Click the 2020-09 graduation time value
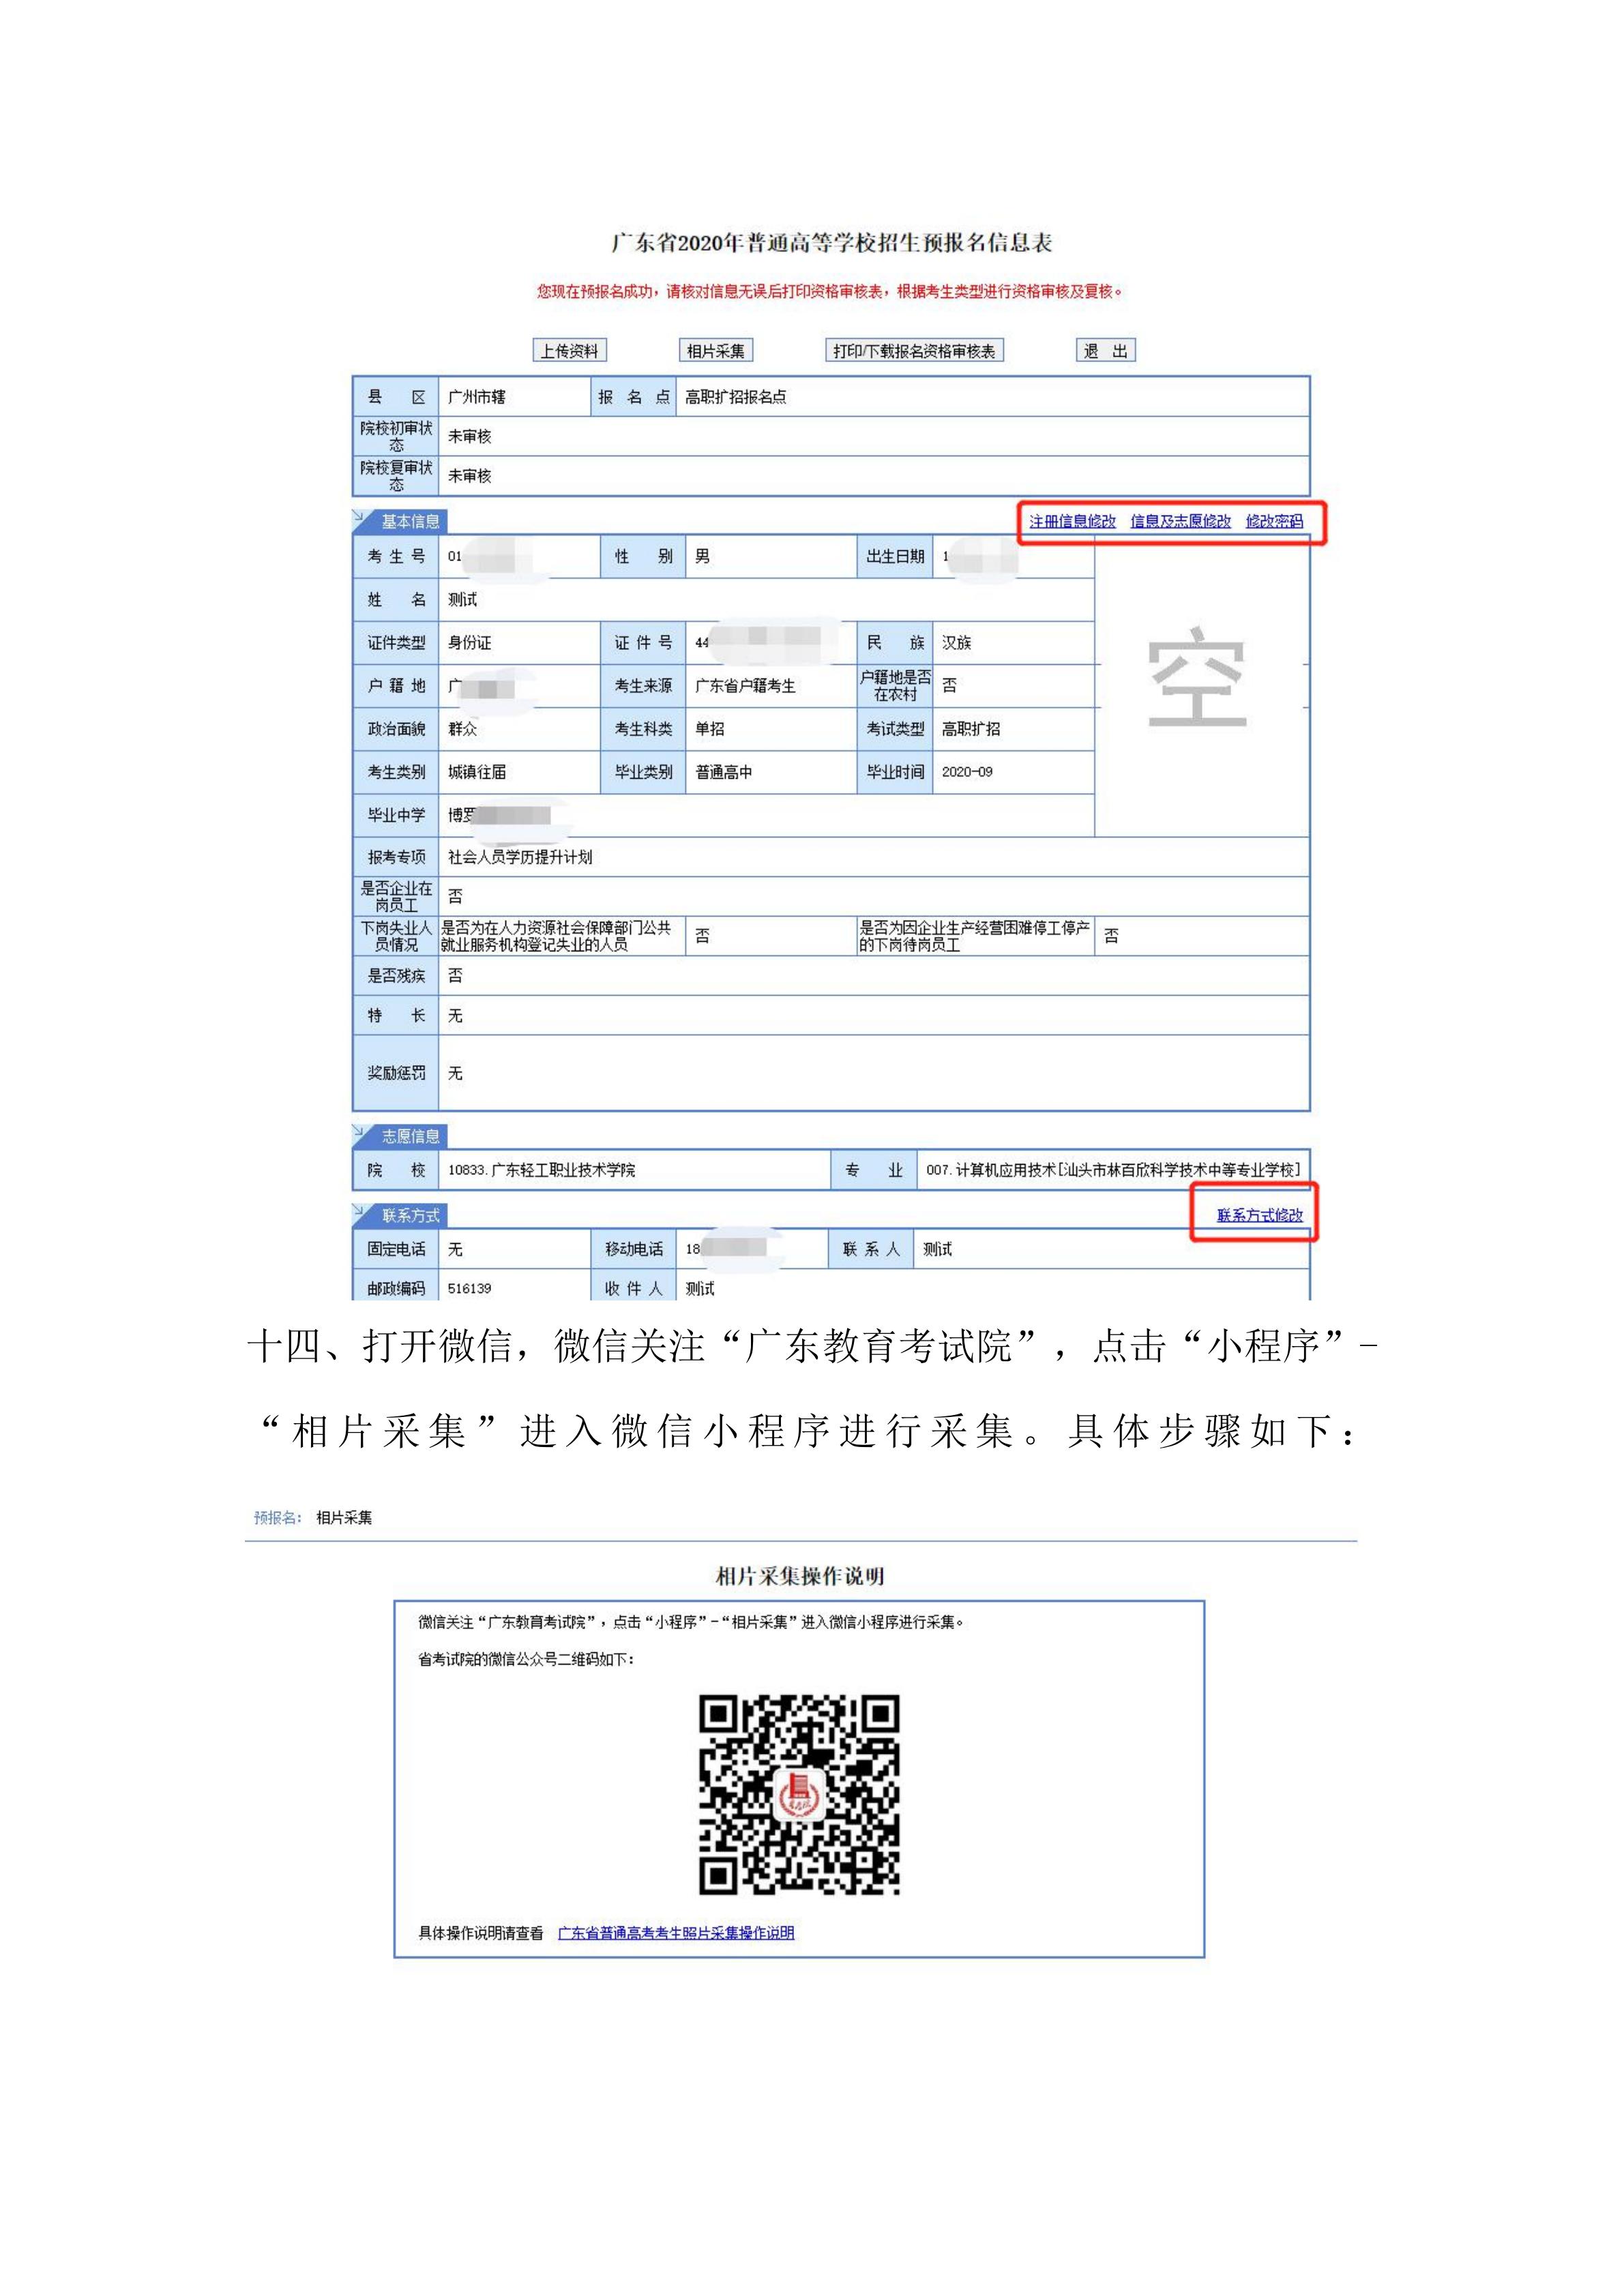The height and width of the screenshot is (2296, 1624). point(967,771)
